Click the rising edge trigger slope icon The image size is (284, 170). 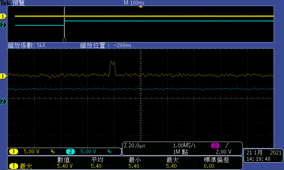(x=227, y=145)
